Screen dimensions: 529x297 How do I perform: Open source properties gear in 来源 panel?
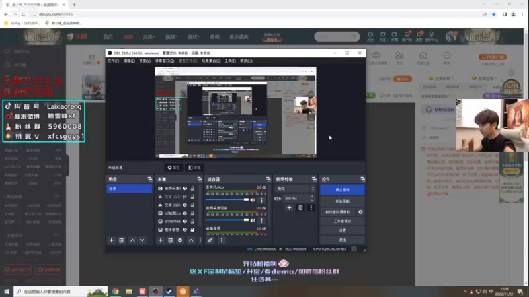180,240
